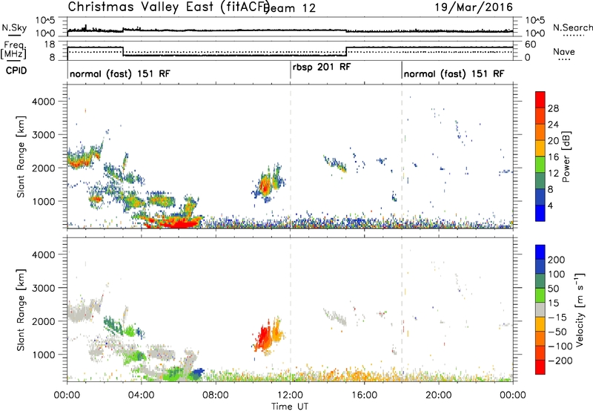Click the 200 tick on Velocity colorbar

[557, 260]
